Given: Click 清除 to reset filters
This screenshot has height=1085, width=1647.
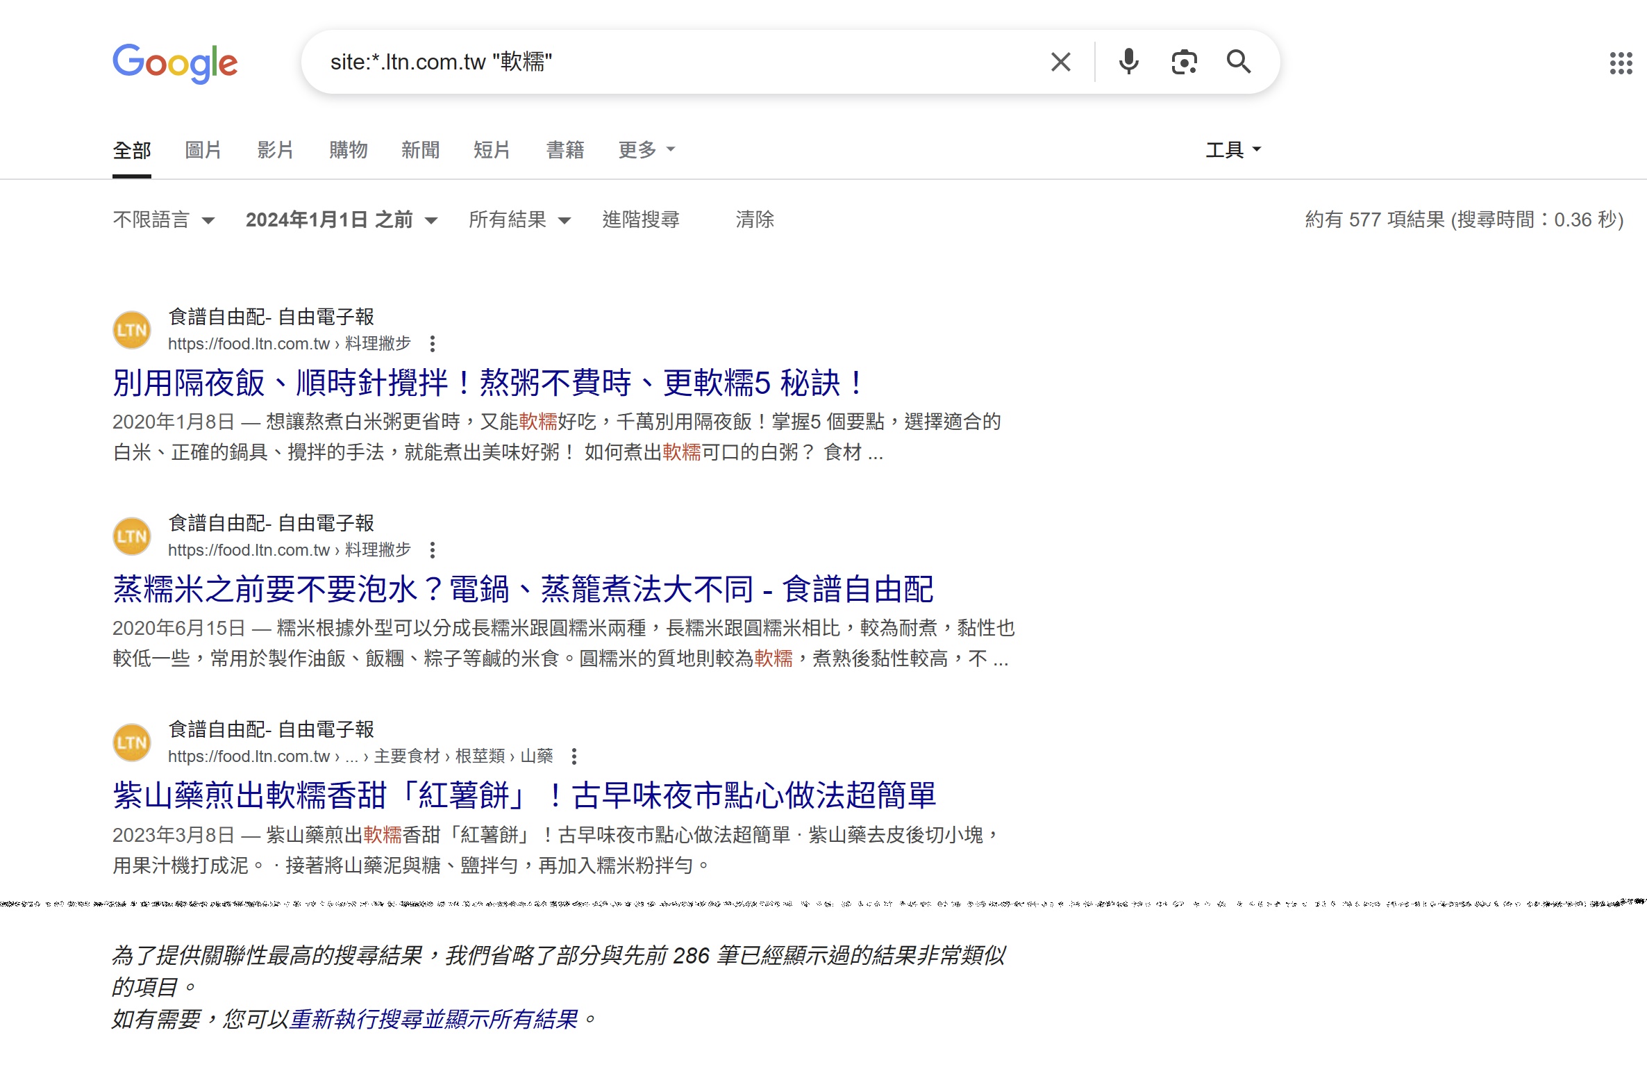Looking at the screenshot, I should tap(755, 220).
